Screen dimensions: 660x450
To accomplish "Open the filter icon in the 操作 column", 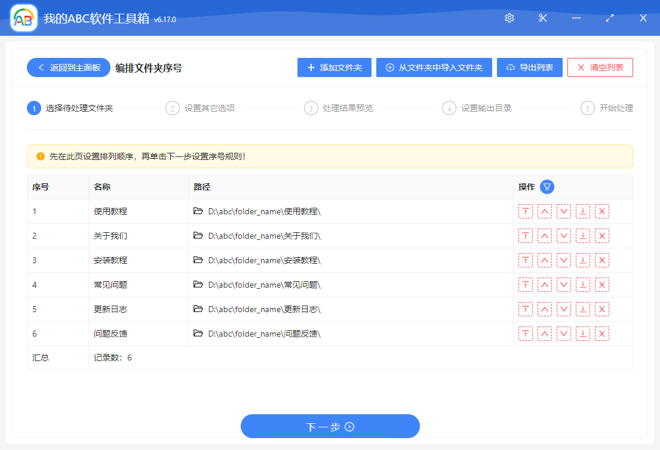I will (547, 187).
